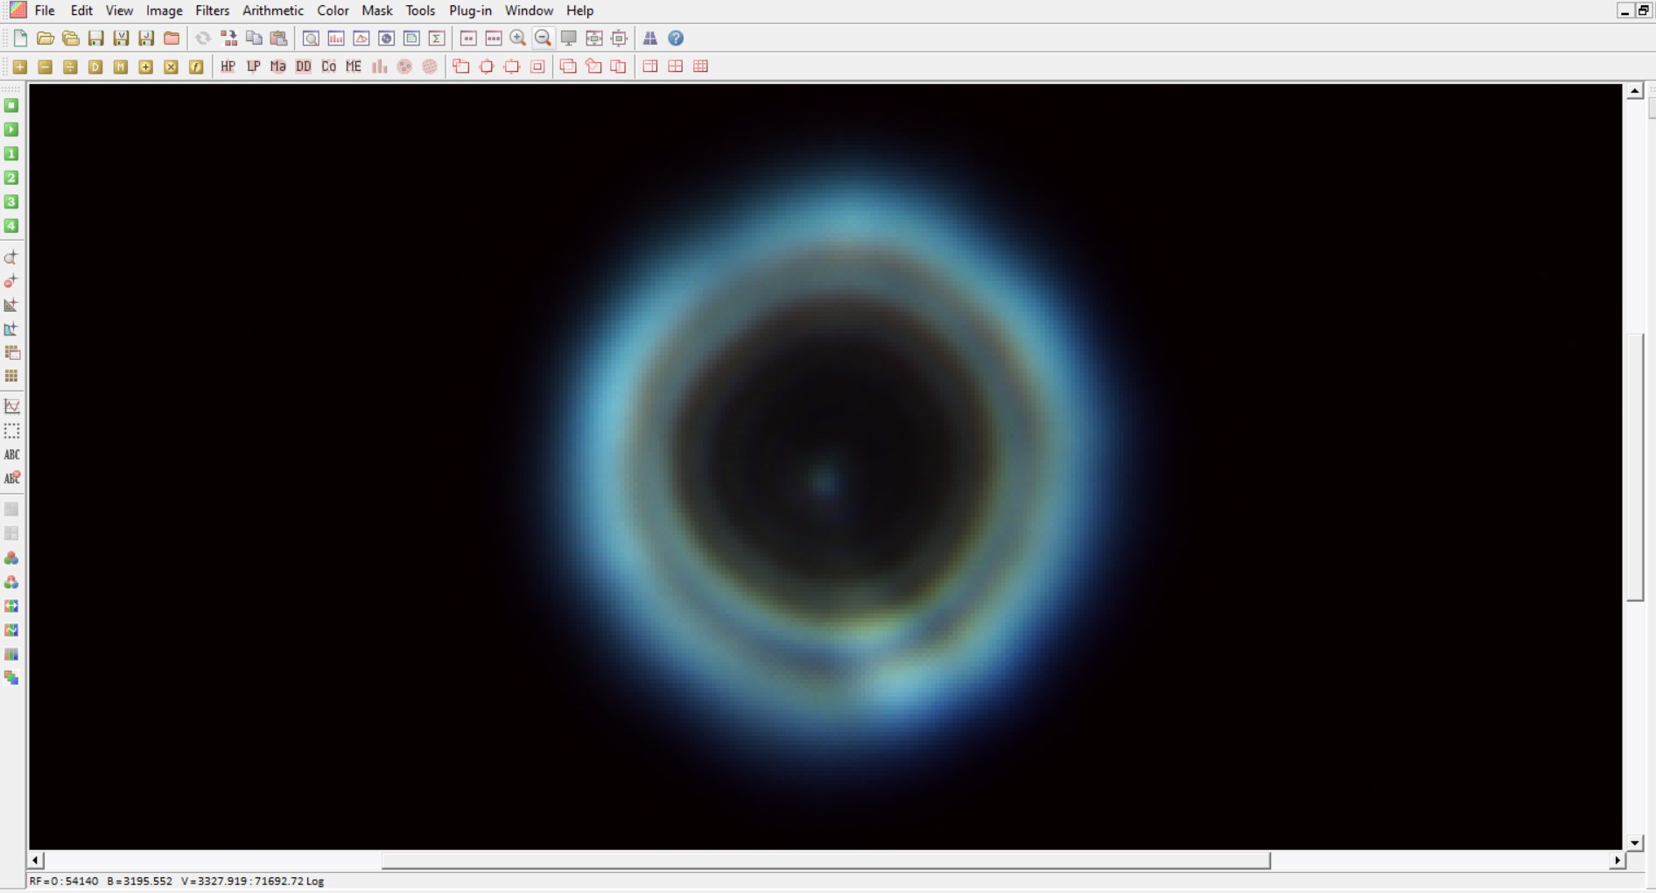Image resolution: width=1656 pixels, height=893 pixels.
Task: Select the rectangular dotted selection tool
Action: [x=11, y=431]
